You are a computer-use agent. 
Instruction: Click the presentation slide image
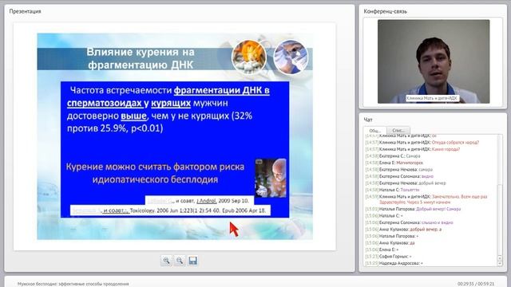click(175, 136)
